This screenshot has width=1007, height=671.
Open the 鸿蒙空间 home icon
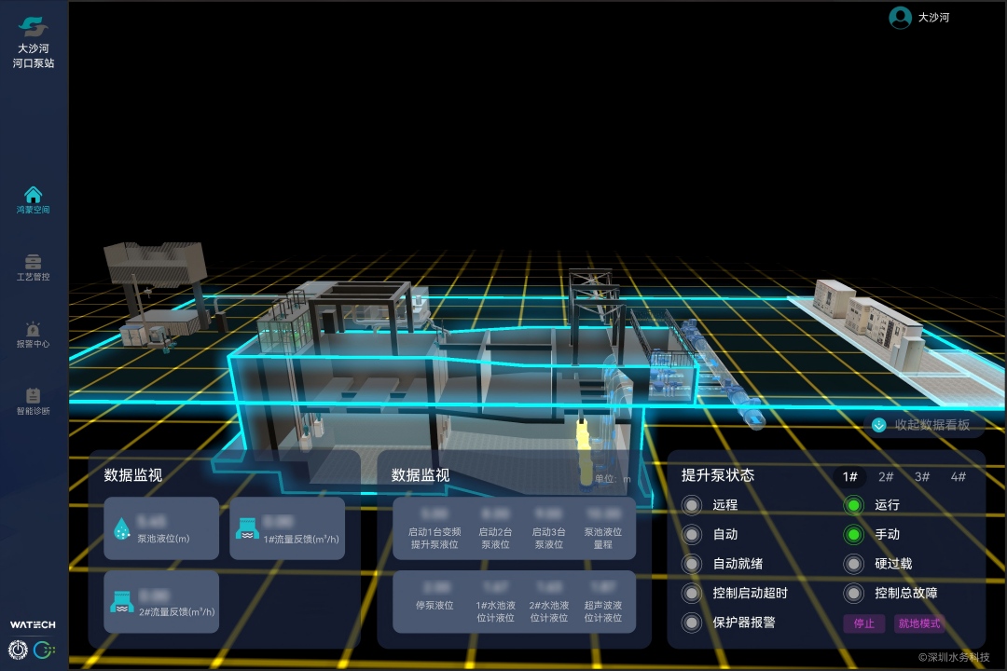34,195
